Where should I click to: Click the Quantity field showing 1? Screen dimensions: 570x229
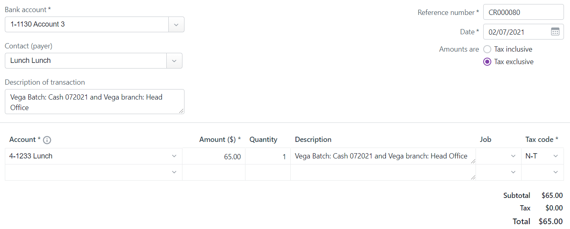(x=268, y=156)
